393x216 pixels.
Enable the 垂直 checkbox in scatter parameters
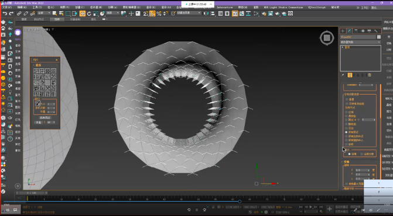tap(347, 99)
